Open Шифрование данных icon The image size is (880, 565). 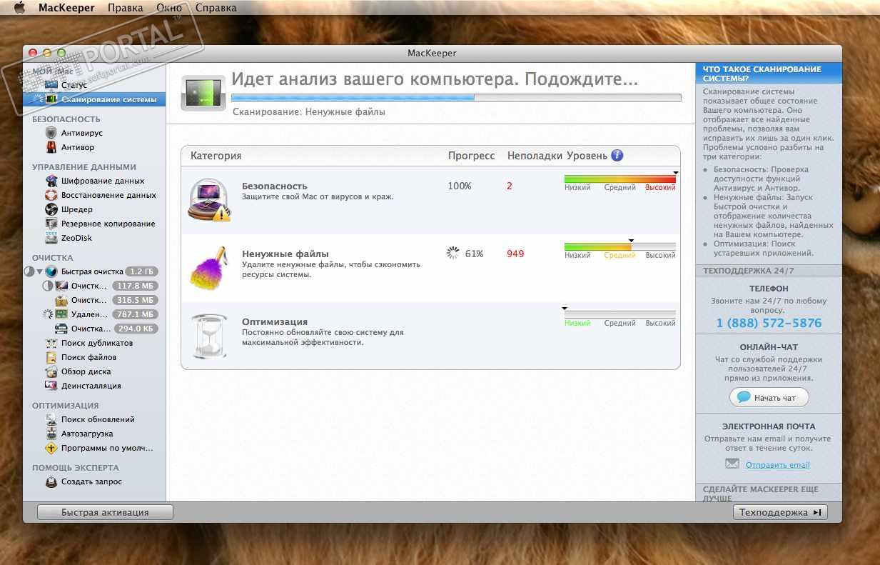coord(51,181)
